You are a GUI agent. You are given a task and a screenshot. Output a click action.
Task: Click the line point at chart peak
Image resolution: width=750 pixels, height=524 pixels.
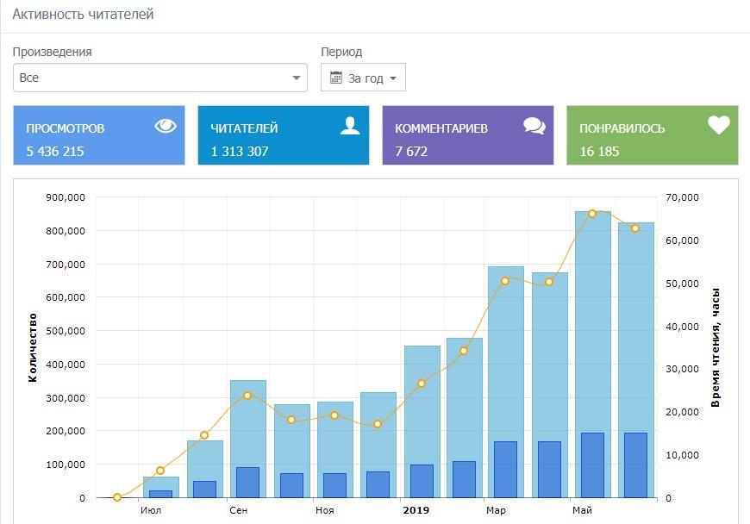(592, 213)
